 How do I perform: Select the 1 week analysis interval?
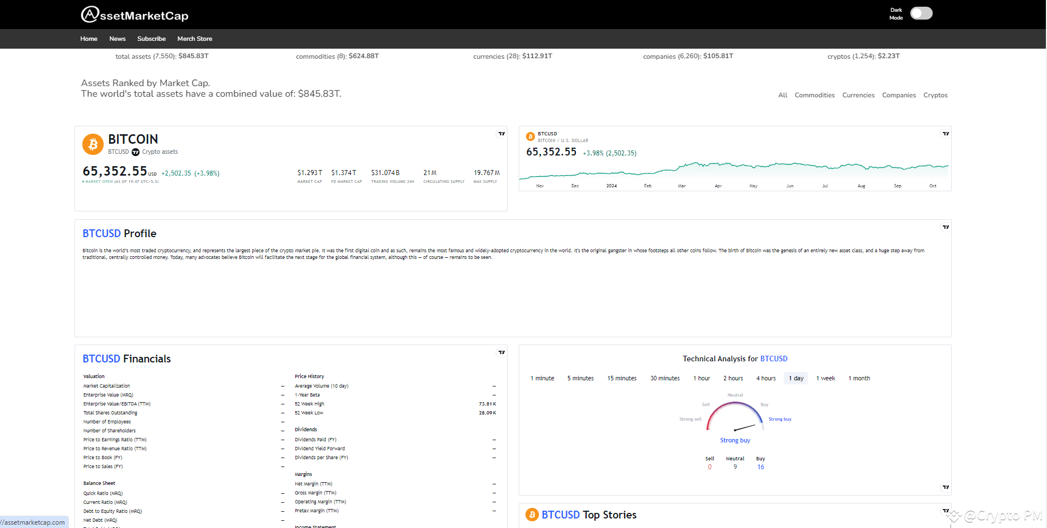(x=825, y=378)
